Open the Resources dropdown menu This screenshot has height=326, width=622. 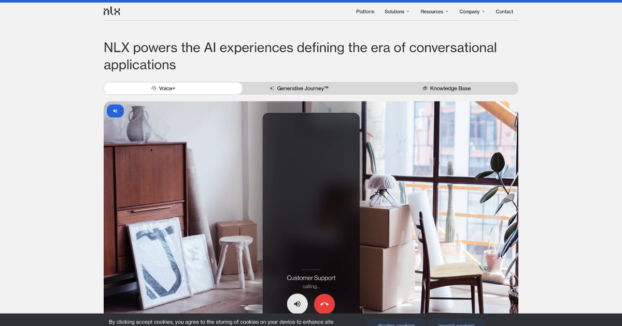tap(434, 11)
